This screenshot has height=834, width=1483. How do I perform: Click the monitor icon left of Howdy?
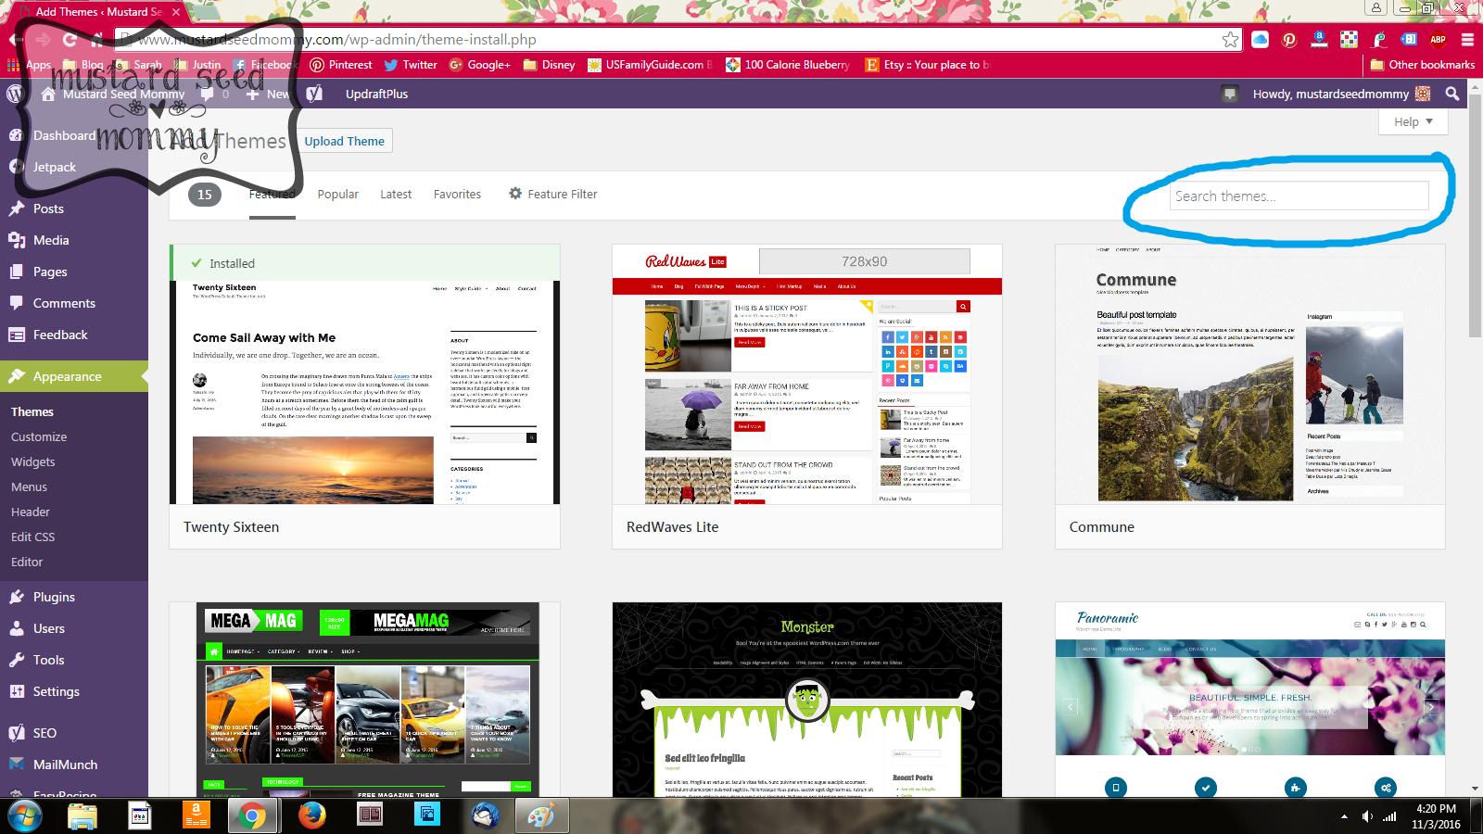1230,94
